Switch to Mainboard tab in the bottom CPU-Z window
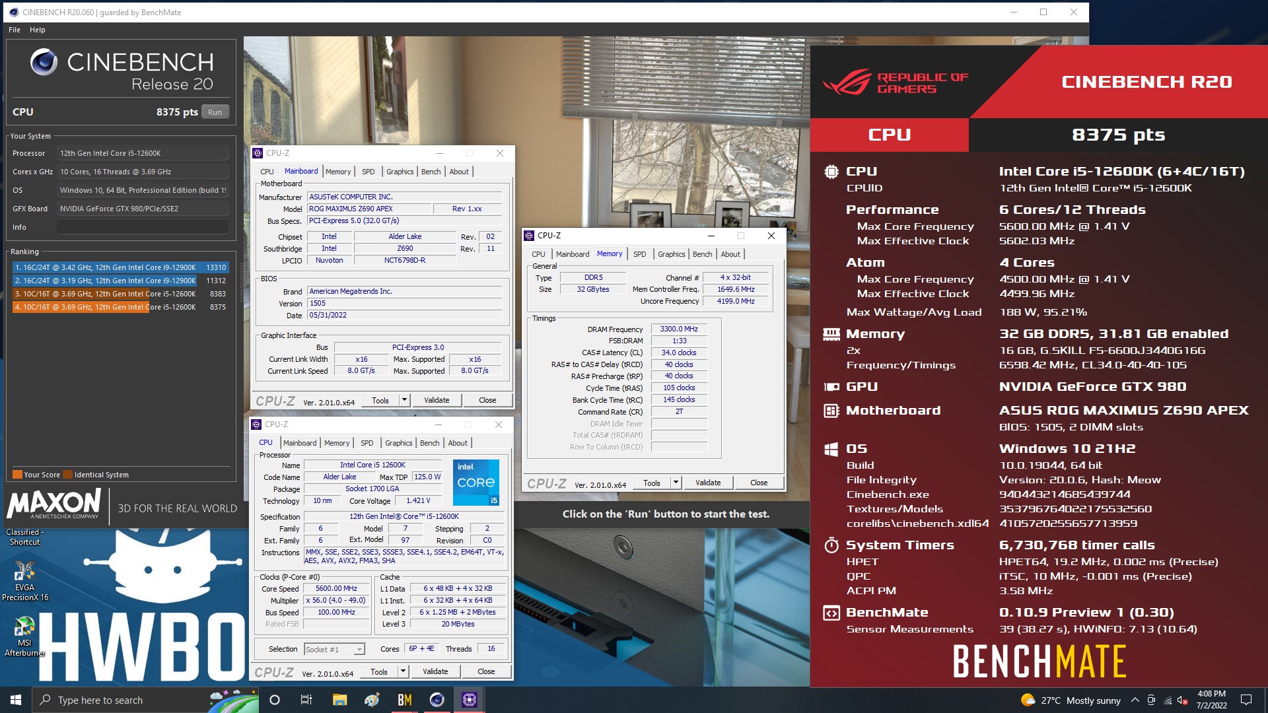 tap(300, 443)
